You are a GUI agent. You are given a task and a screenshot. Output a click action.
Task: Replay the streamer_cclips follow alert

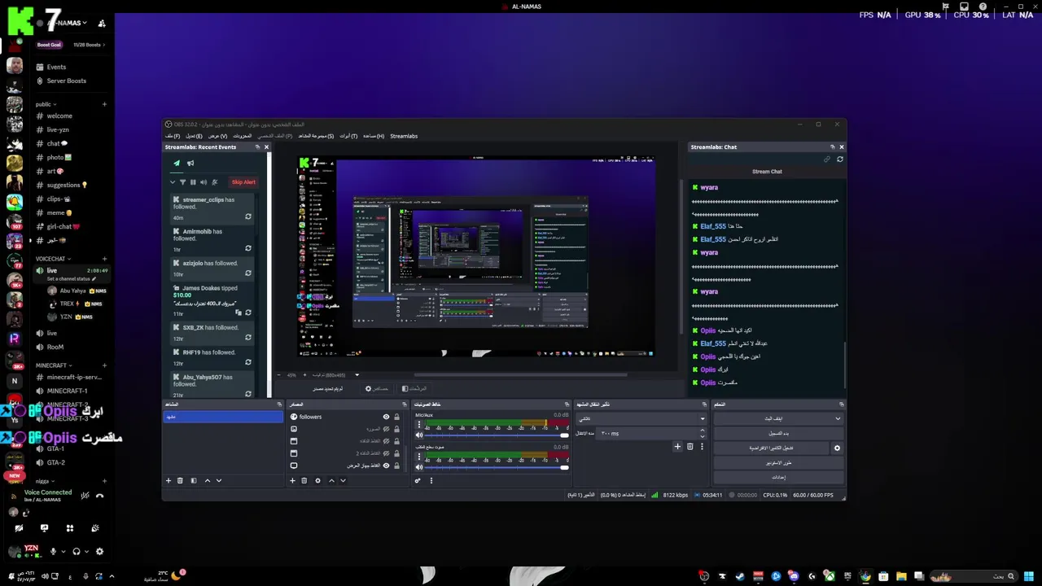(248, 217)
